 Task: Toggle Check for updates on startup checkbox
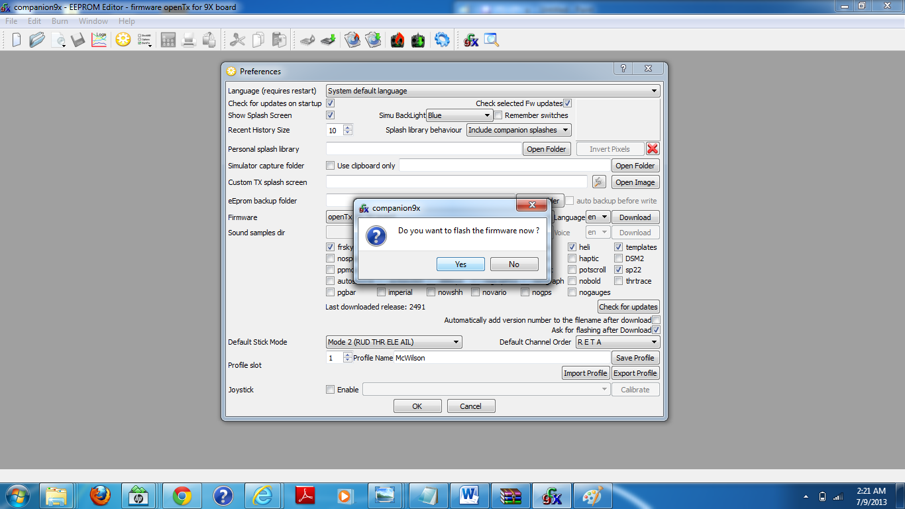(330, 103)
